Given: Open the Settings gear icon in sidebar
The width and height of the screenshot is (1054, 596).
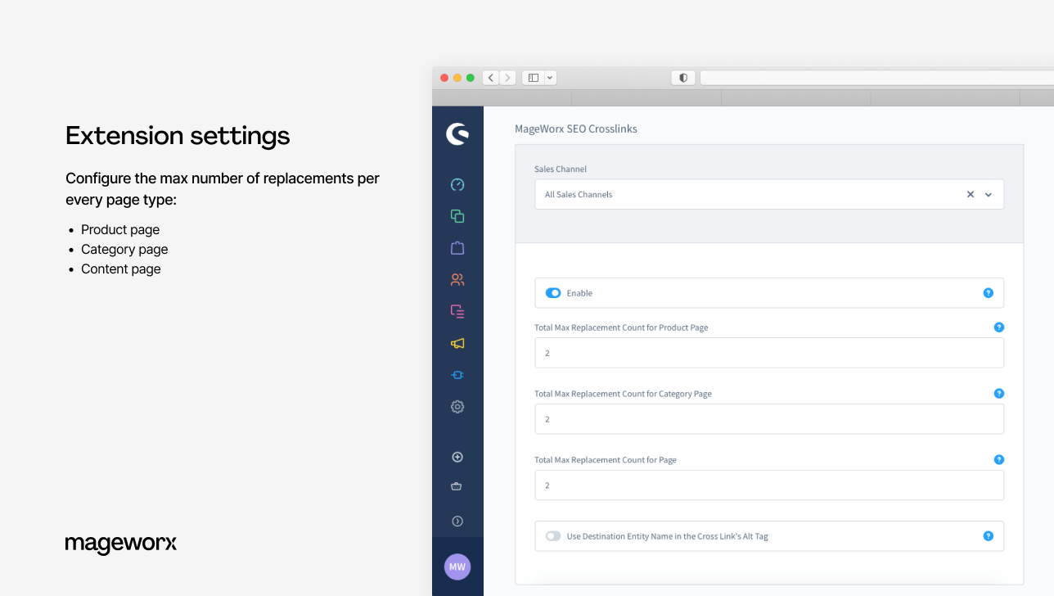Looking at the screenshot, I should pyautogui.click(x=457, y=406).
